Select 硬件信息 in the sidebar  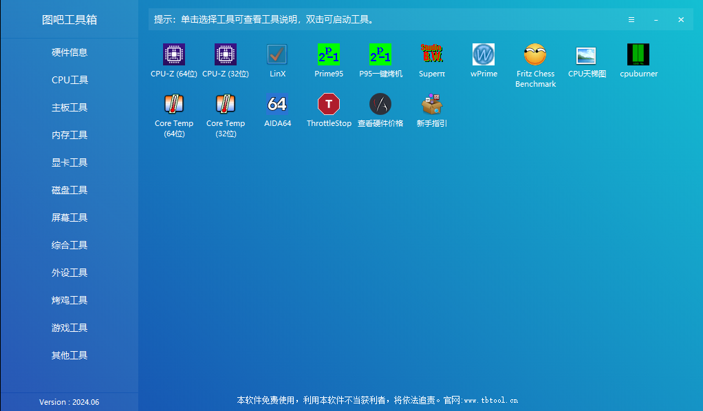tap(69, 52)
